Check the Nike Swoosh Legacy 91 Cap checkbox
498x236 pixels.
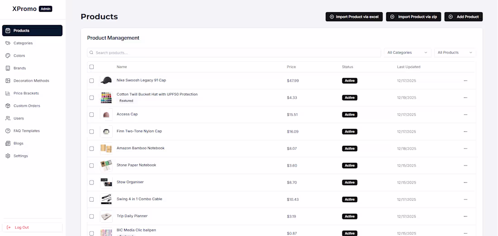91,81
